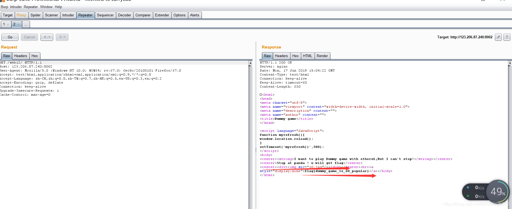Switch to the Extender tab

click(x=162, y=15)
